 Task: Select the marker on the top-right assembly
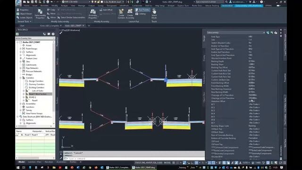coord(192,77)
